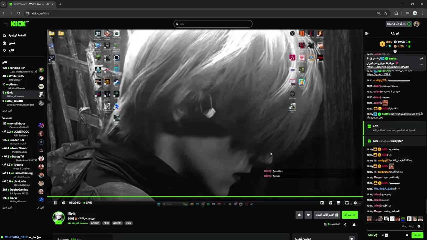Seek on the green video progress bar

205,197
